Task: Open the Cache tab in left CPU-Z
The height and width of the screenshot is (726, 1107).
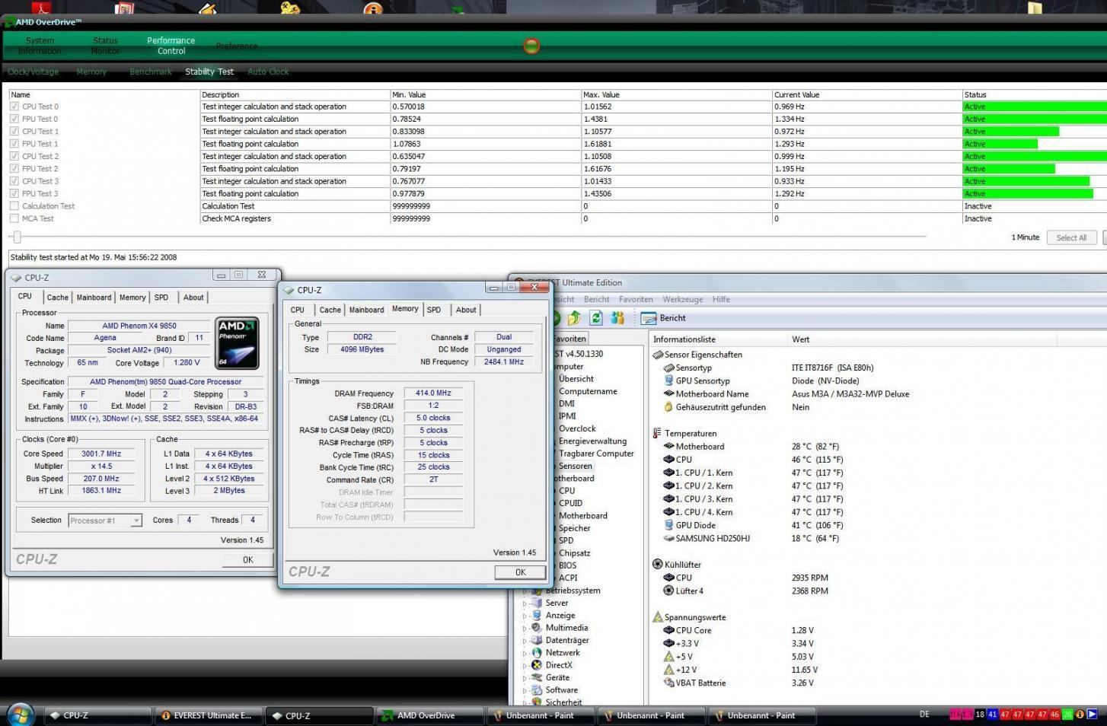Action: [x=57, y=298]
